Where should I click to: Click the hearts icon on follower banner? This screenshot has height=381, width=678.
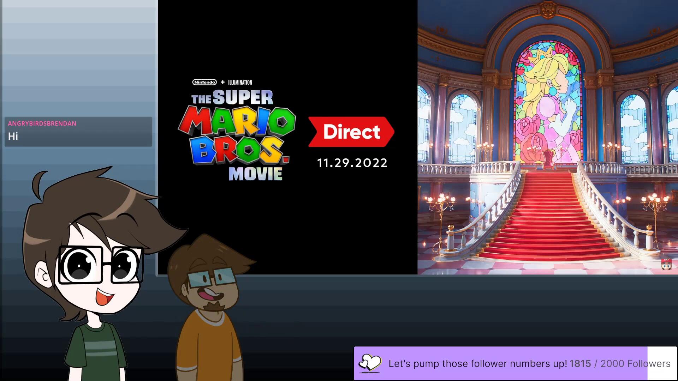[370, 363]
